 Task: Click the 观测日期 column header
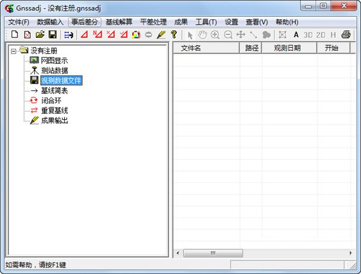click(289, 48)
